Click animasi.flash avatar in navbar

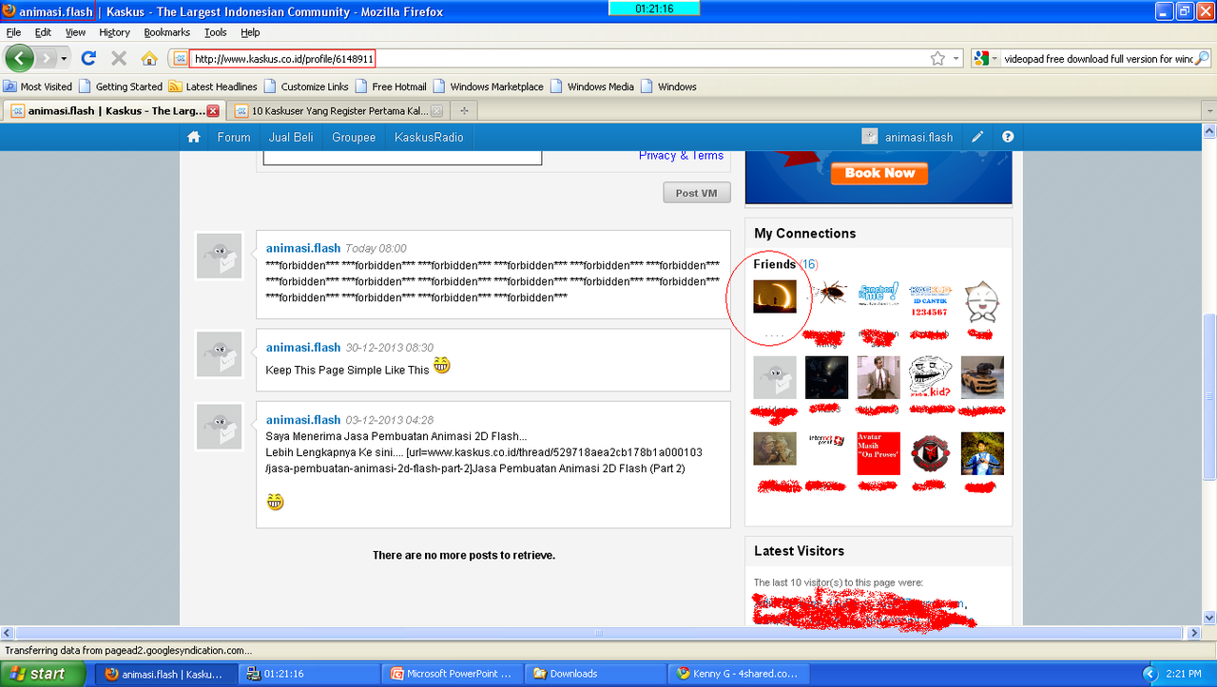coord(869,137)
